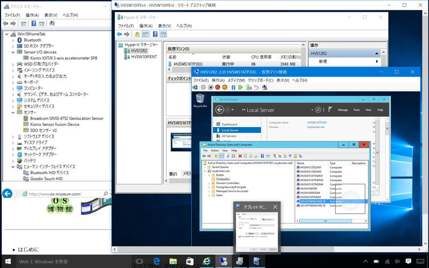Click the Recycle Bin desktop icon
429x268 pixels.
199,99
